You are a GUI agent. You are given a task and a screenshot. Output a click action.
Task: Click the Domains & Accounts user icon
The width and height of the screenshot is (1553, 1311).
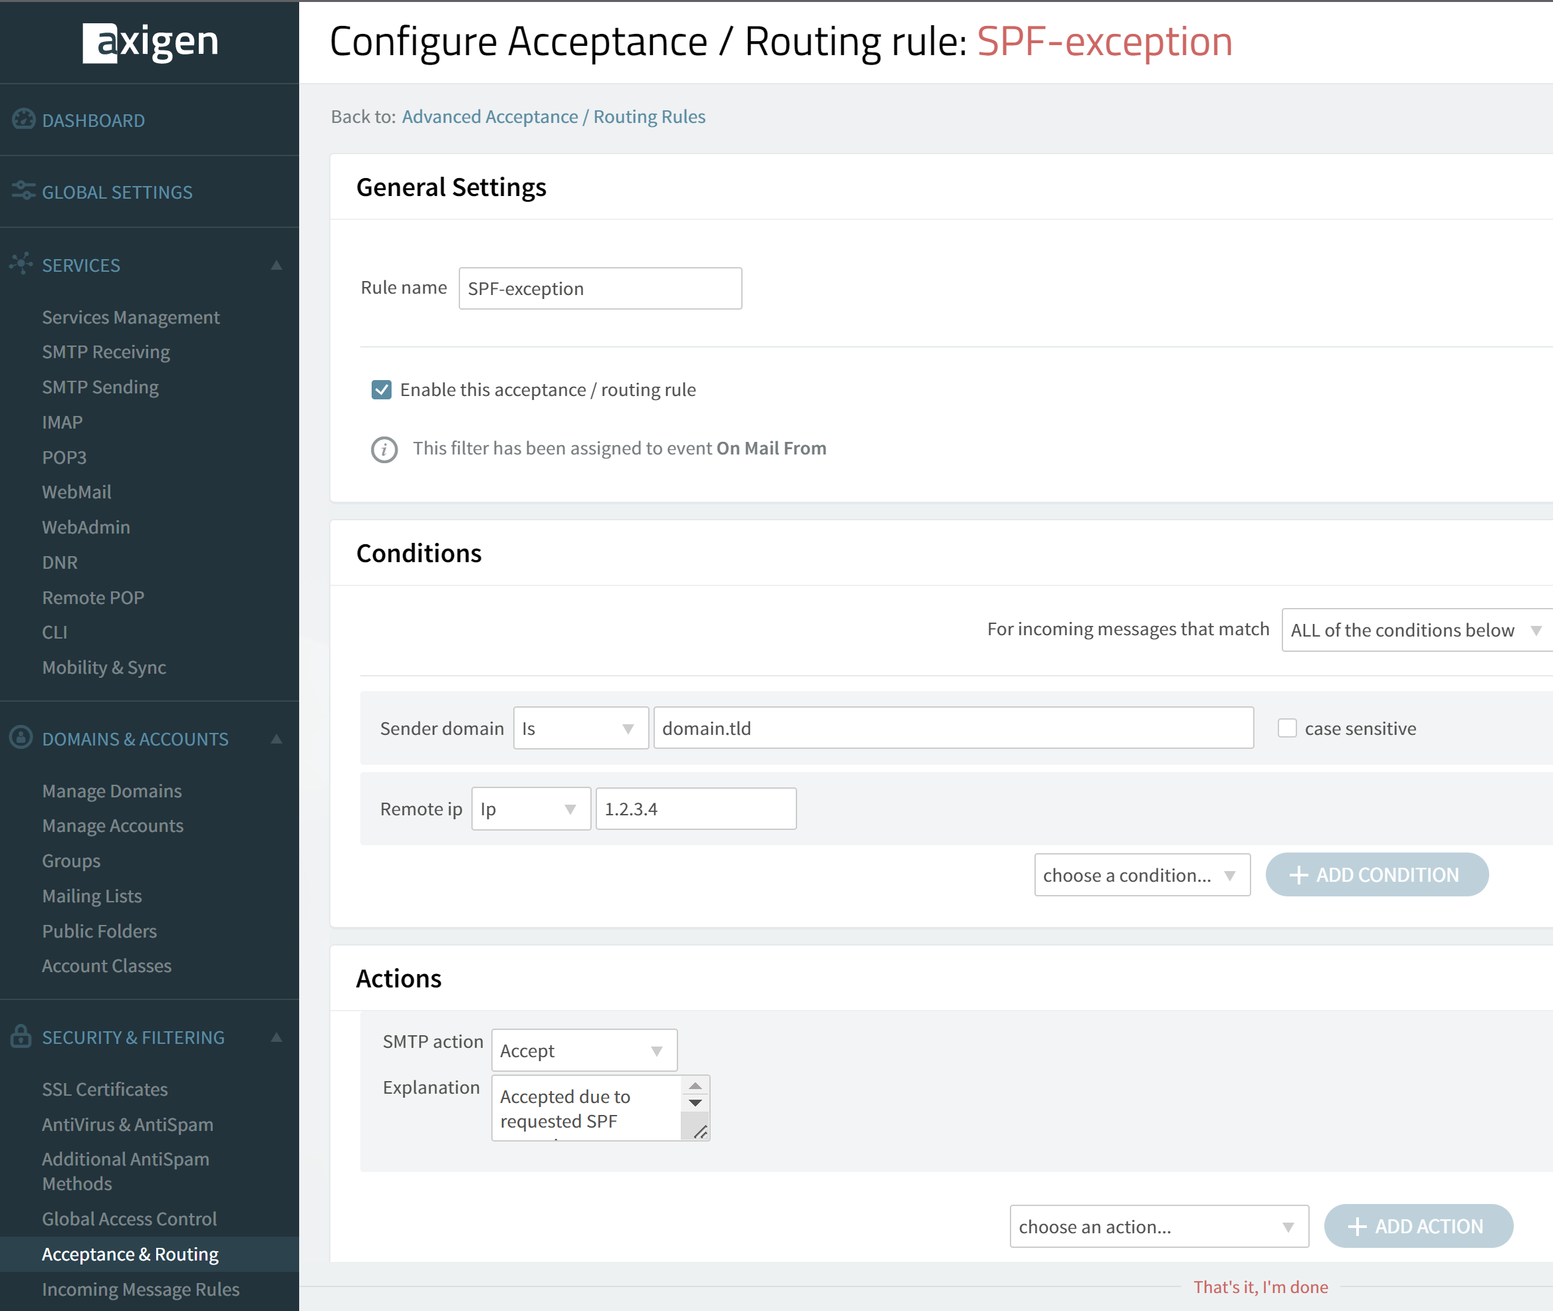point(21,738)
